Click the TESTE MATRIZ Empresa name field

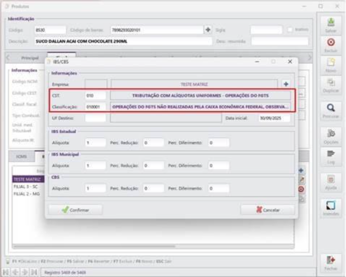[194, 84]
